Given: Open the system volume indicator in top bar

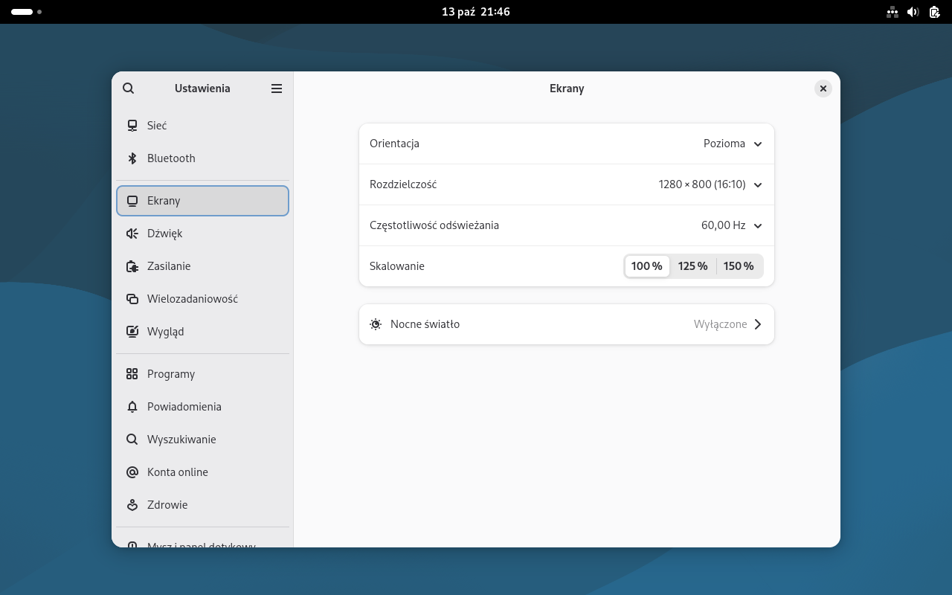Looking at the screenshot, I should tap(913, 12).
